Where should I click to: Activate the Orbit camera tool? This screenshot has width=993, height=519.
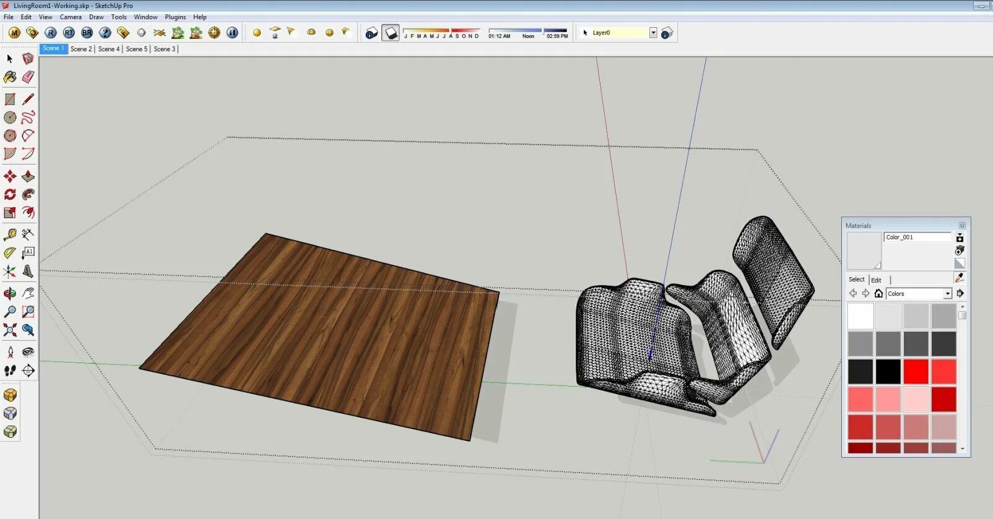[10, 293]
